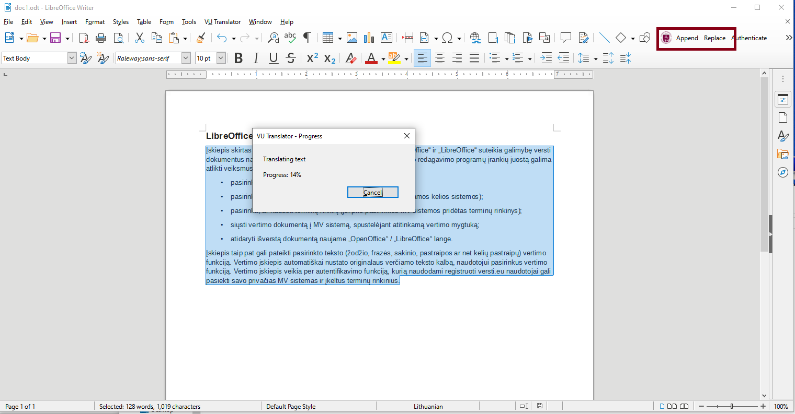
Task: Click the red font color button
Action: pos(371,58)
